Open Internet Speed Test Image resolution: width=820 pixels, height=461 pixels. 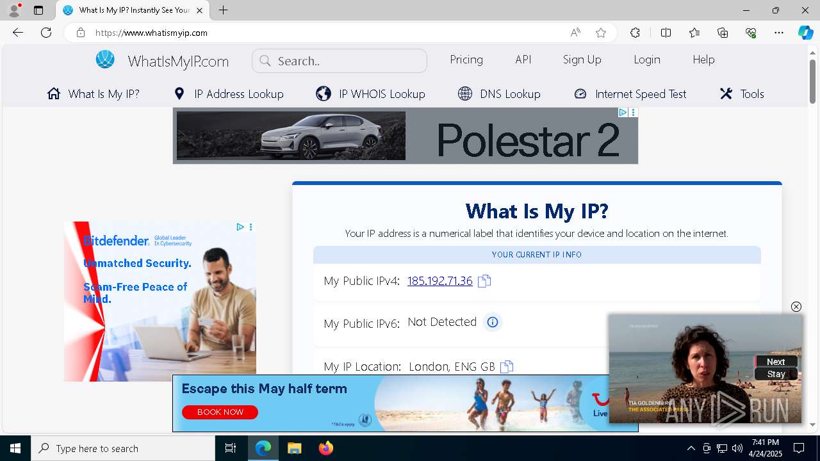point(630,94)
